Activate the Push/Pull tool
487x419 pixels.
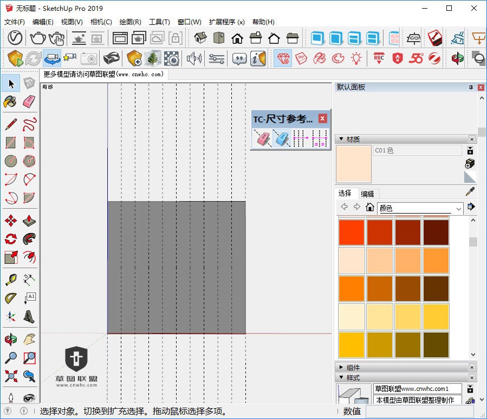coord(29,221)
